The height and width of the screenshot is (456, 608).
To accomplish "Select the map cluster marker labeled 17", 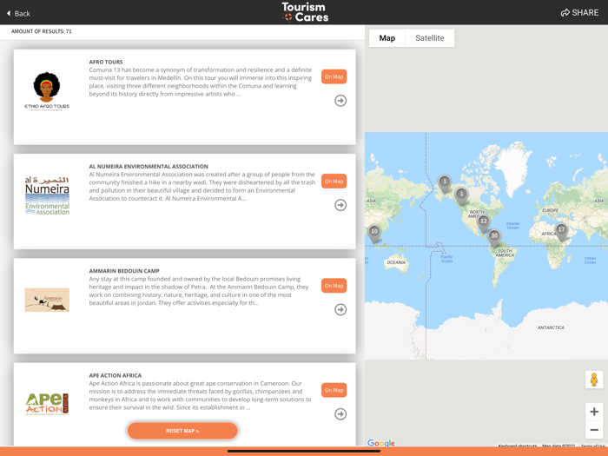I will [x=561, y=232].
